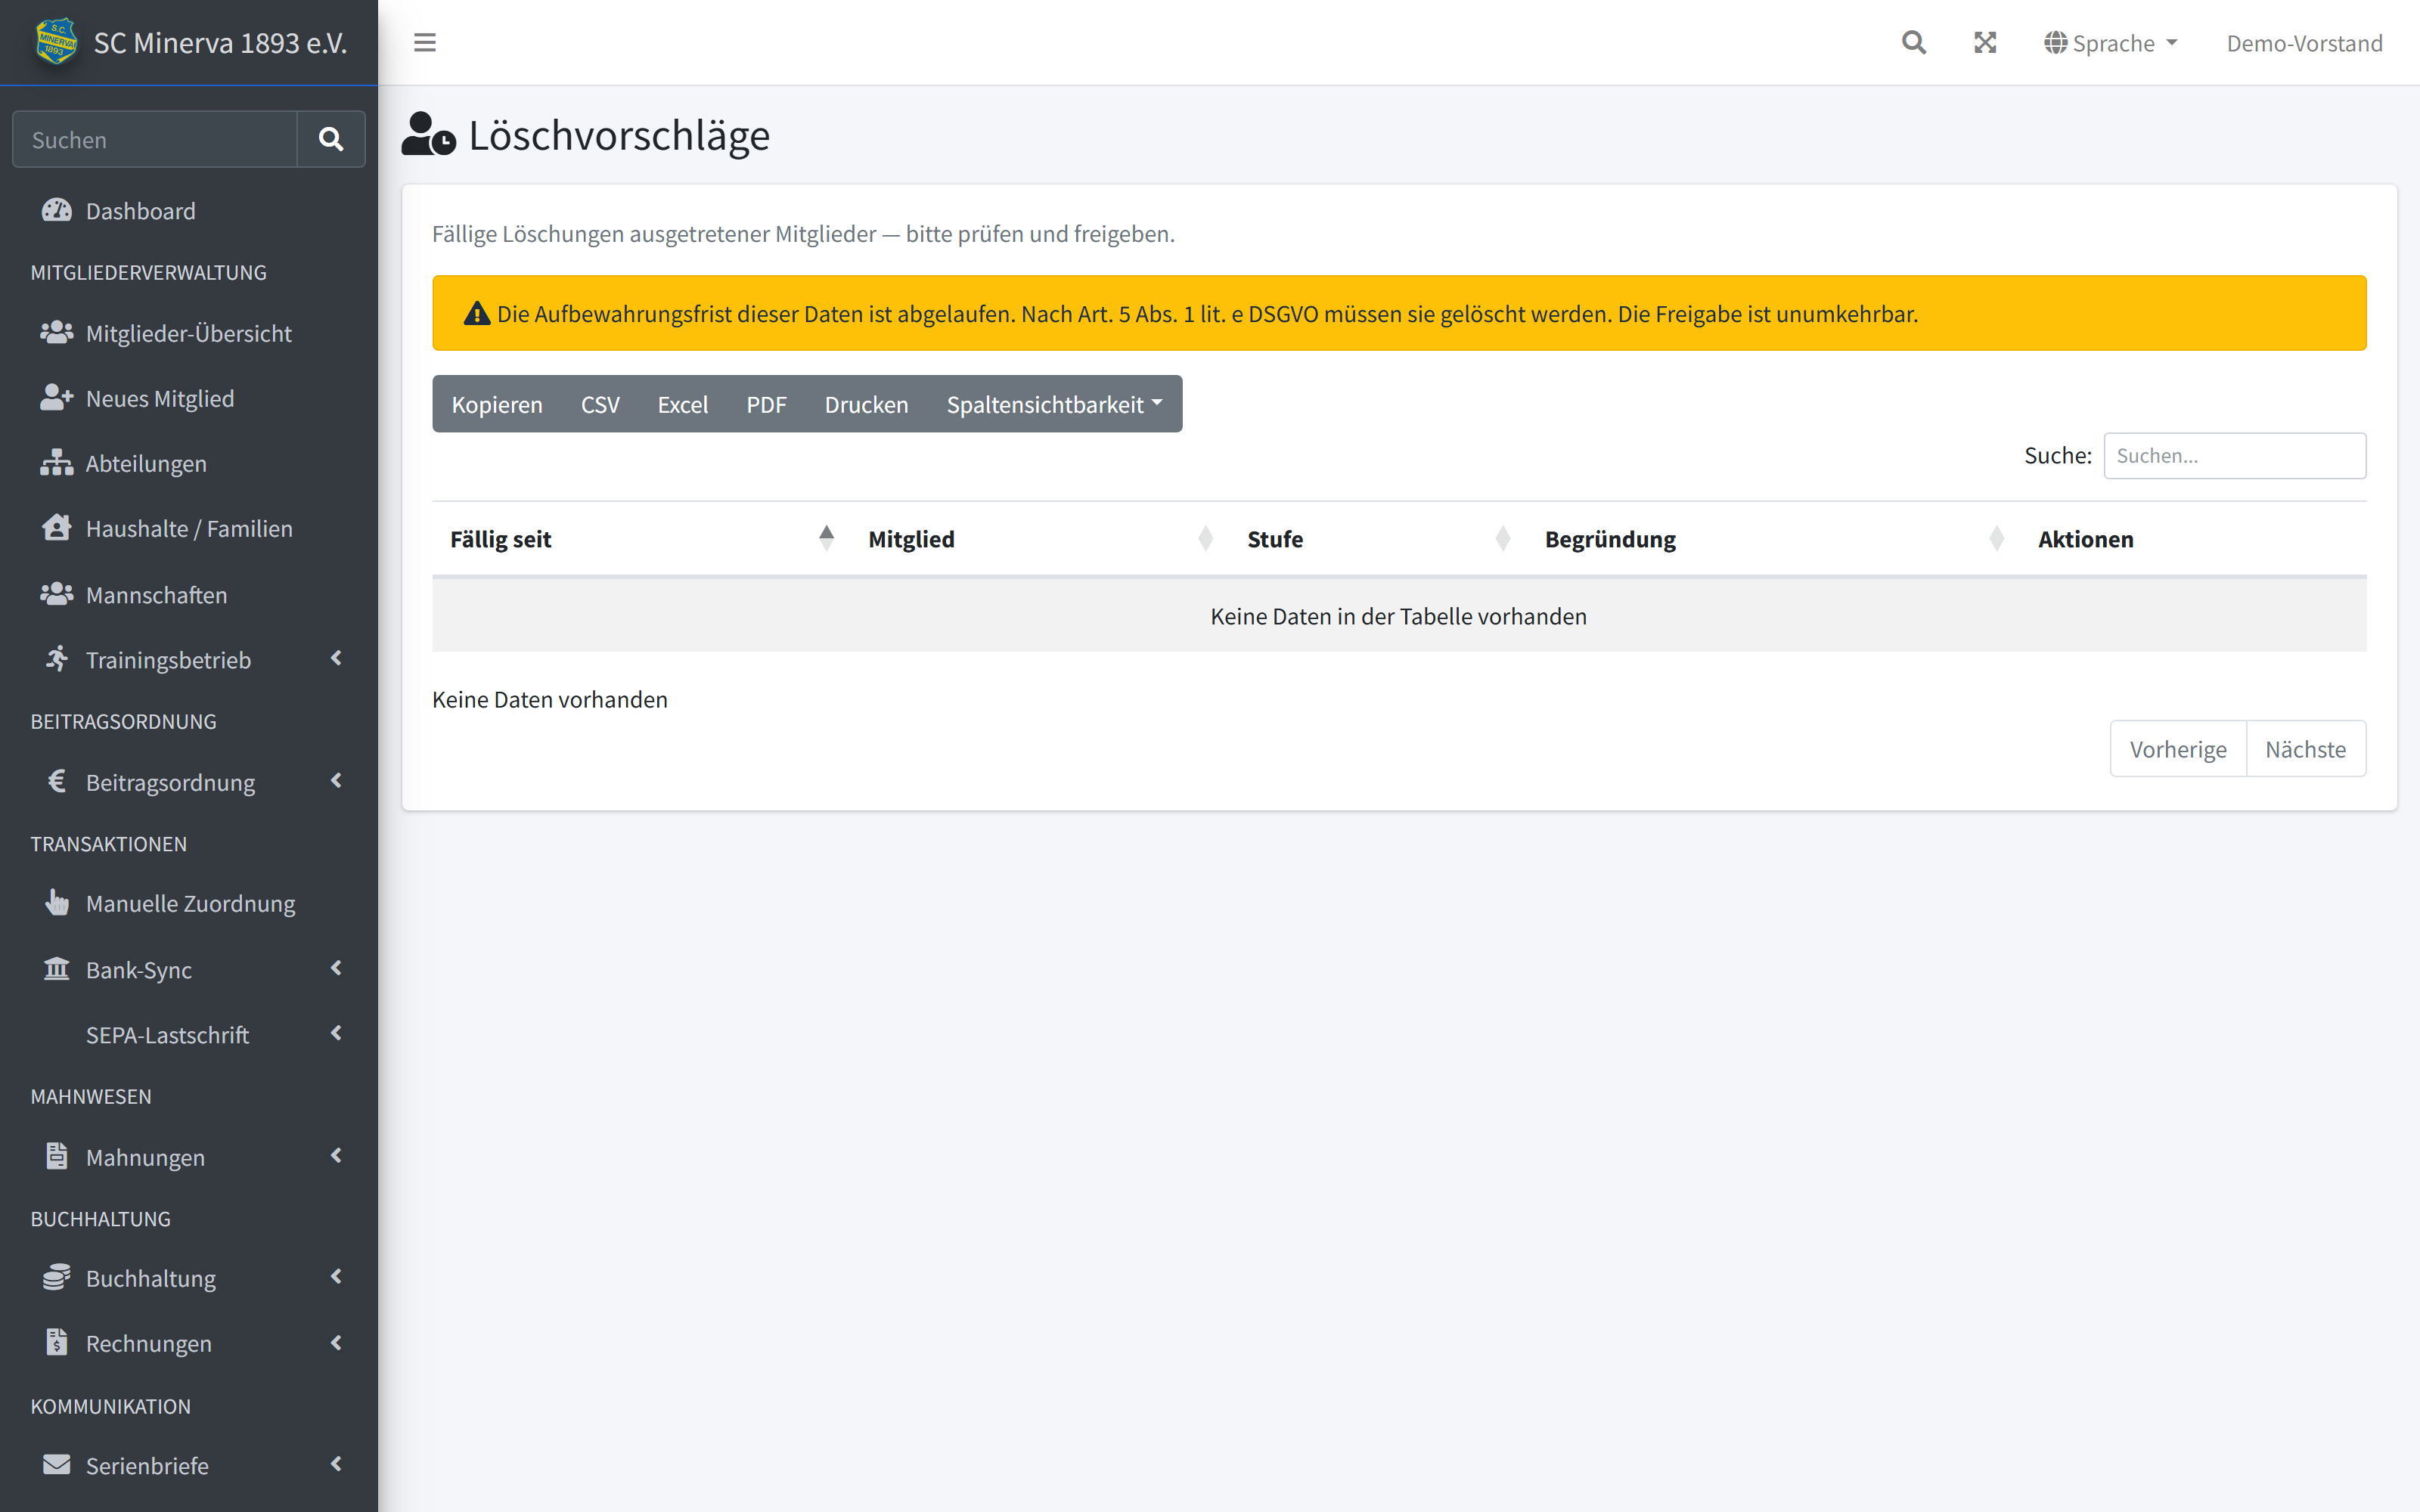This screenshot has width=2420, height=1512.
Task: Click the Nächste pagination button
Action: (x=2306, y=749)
